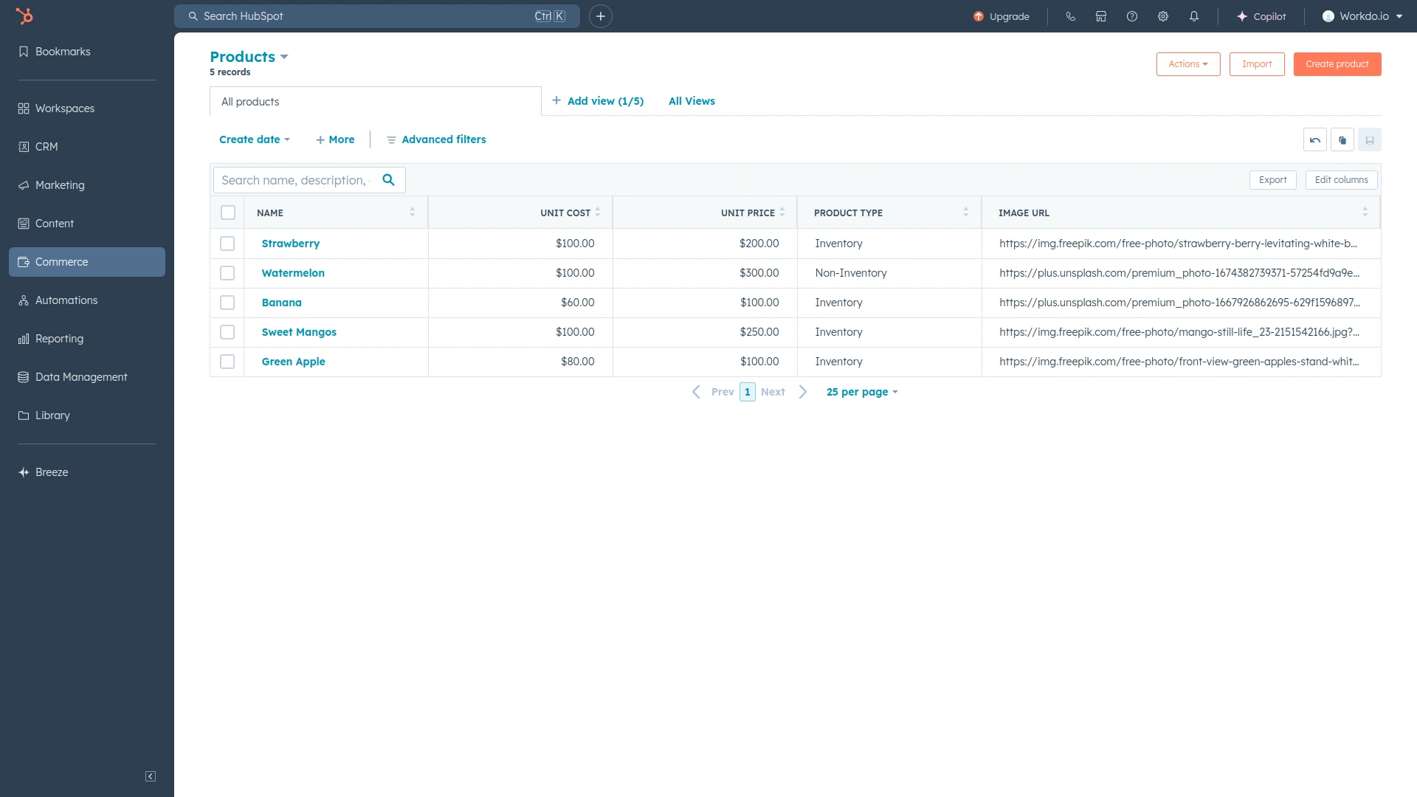The image size is (1417, 797).
Task: Open Reporting in the left sidebar
Action: click(59, 338)
